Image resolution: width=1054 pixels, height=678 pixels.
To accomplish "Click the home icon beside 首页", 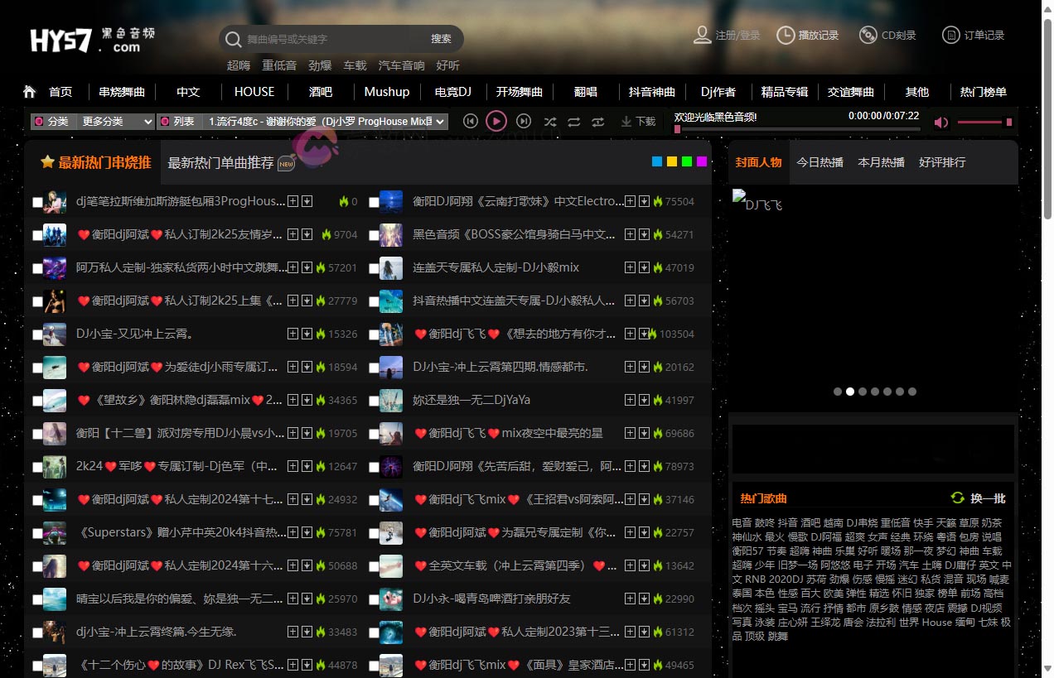I will tap(31, 91).
